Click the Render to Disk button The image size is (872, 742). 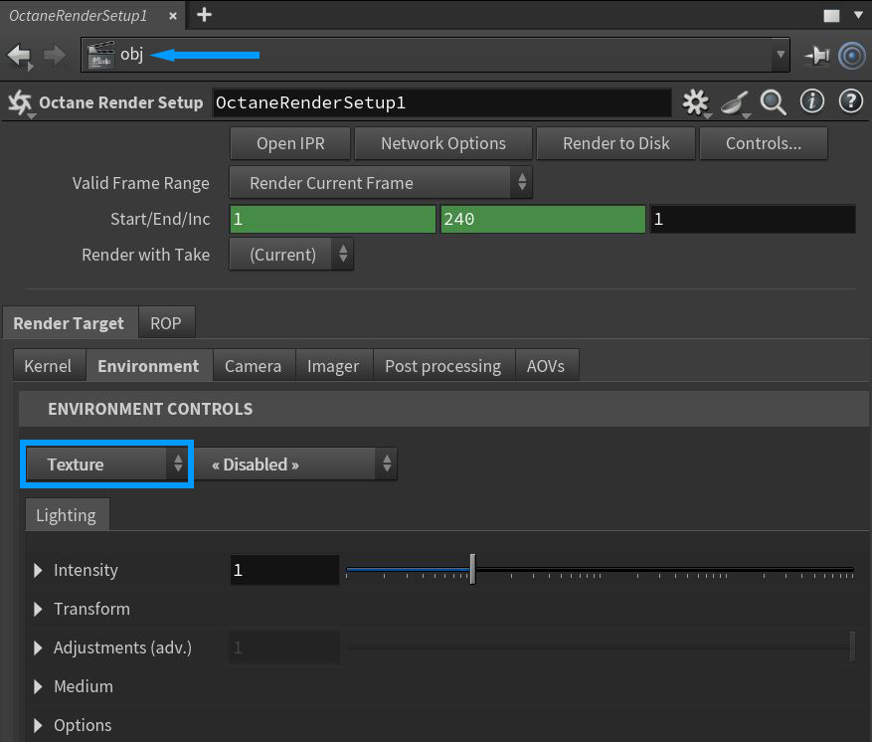615,143
